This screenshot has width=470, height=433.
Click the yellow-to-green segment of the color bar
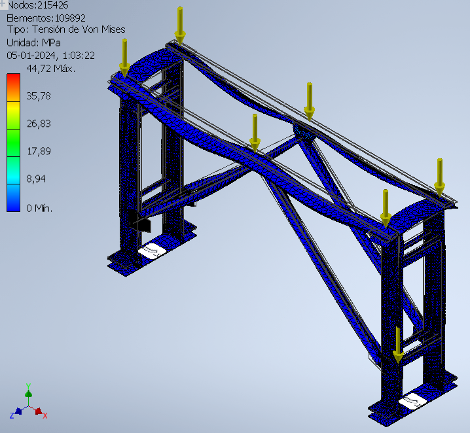point(14,115)
